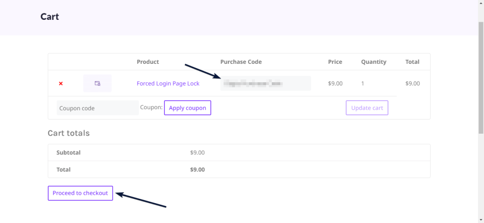The height and width of the screenshot is (223, 484).
Task: Click the Coupon: label text
Action: pos(151,108)
